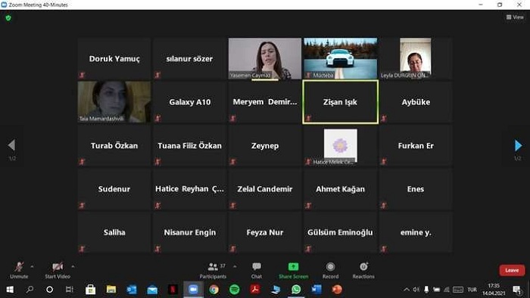
Task: Open system volume control in tray
Action: [x=416, y=290]
